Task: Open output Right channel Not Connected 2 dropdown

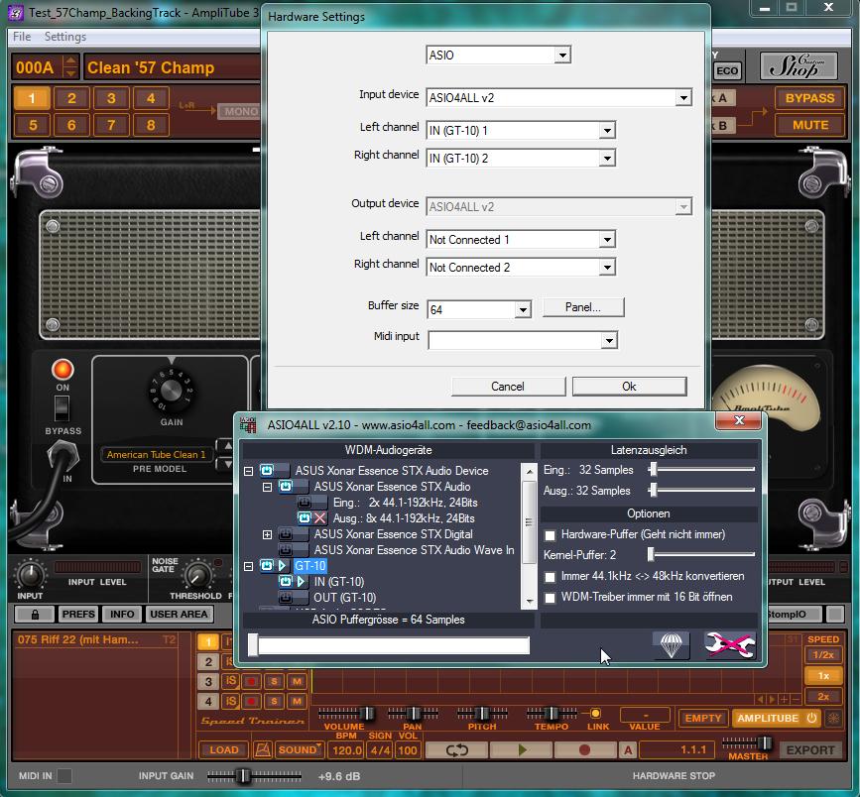Action: [607, 268]
